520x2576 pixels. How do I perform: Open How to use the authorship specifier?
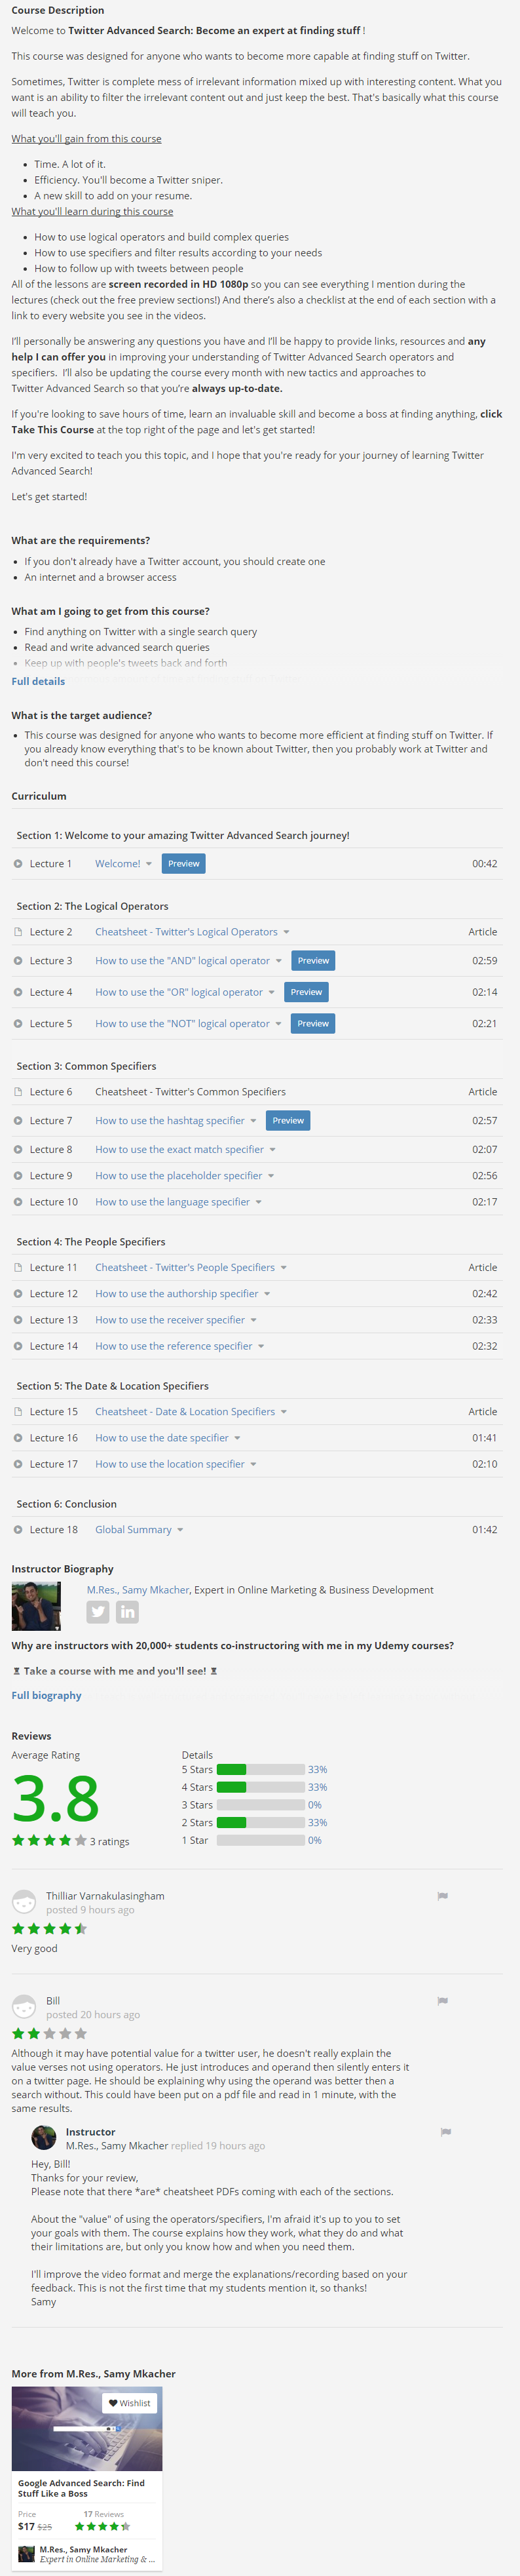point(177,1293)
